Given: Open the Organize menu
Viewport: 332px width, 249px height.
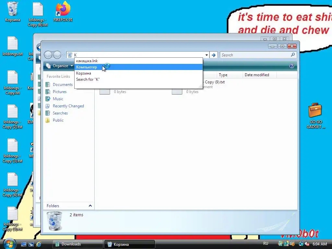Looking at the screenshot, I should tap(60, 66).
